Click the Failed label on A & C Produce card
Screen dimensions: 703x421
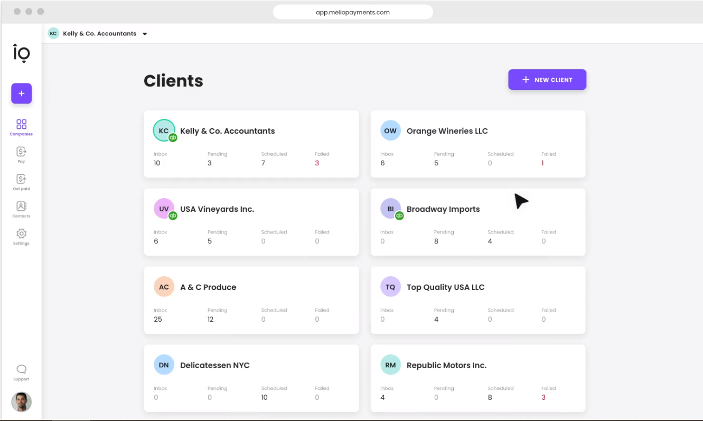(322, 310)
